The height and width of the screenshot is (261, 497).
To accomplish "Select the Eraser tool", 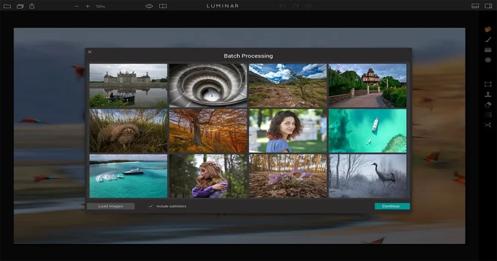I will coord(488,104).
